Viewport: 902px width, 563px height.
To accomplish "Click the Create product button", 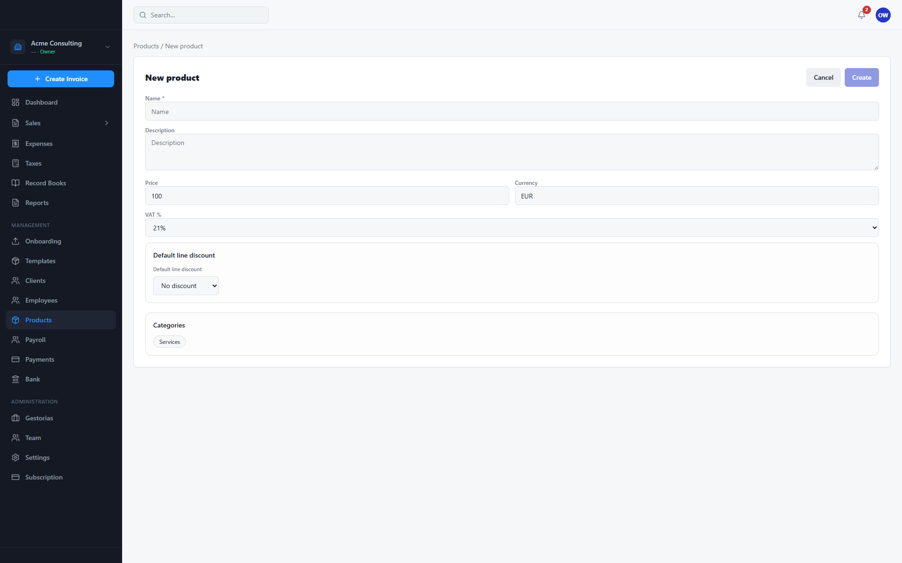I will (862, 77).
